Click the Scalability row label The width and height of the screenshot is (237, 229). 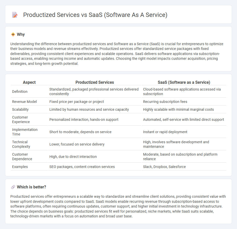[20, 110]
